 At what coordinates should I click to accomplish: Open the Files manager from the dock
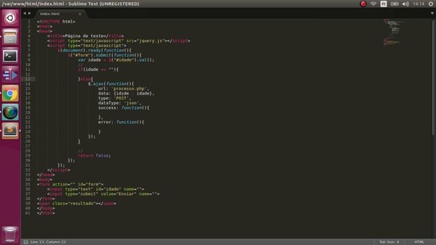[x=10, y=37]
